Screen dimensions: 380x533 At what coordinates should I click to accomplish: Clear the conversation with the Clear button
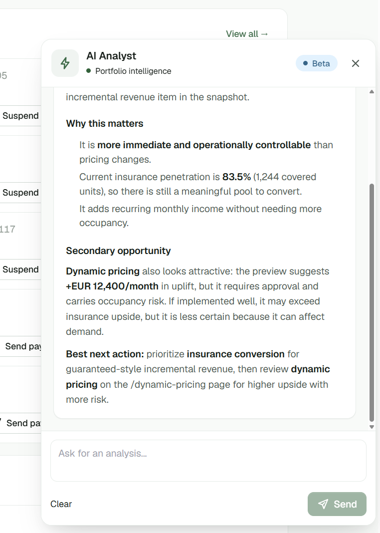click(x=61, y=504)
